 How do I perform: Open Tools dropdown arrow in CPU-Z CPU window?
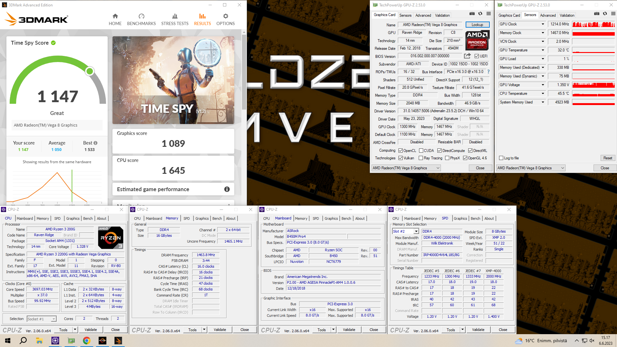coord(75,330)
